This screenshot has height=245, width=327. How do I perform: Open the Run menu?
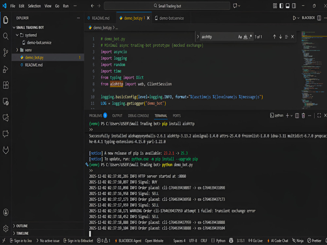[x=66, y=6]
